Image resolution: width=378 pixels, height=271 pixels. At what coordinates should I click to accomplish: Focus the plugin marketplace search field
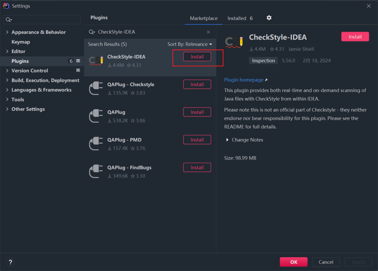coord(149,32)
